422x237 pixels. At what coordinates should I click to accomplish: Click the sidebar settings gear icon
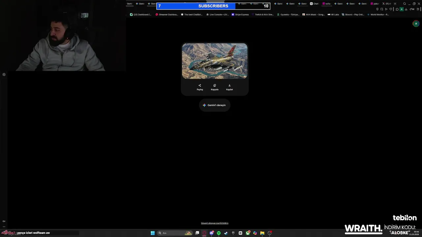[4, 74]
